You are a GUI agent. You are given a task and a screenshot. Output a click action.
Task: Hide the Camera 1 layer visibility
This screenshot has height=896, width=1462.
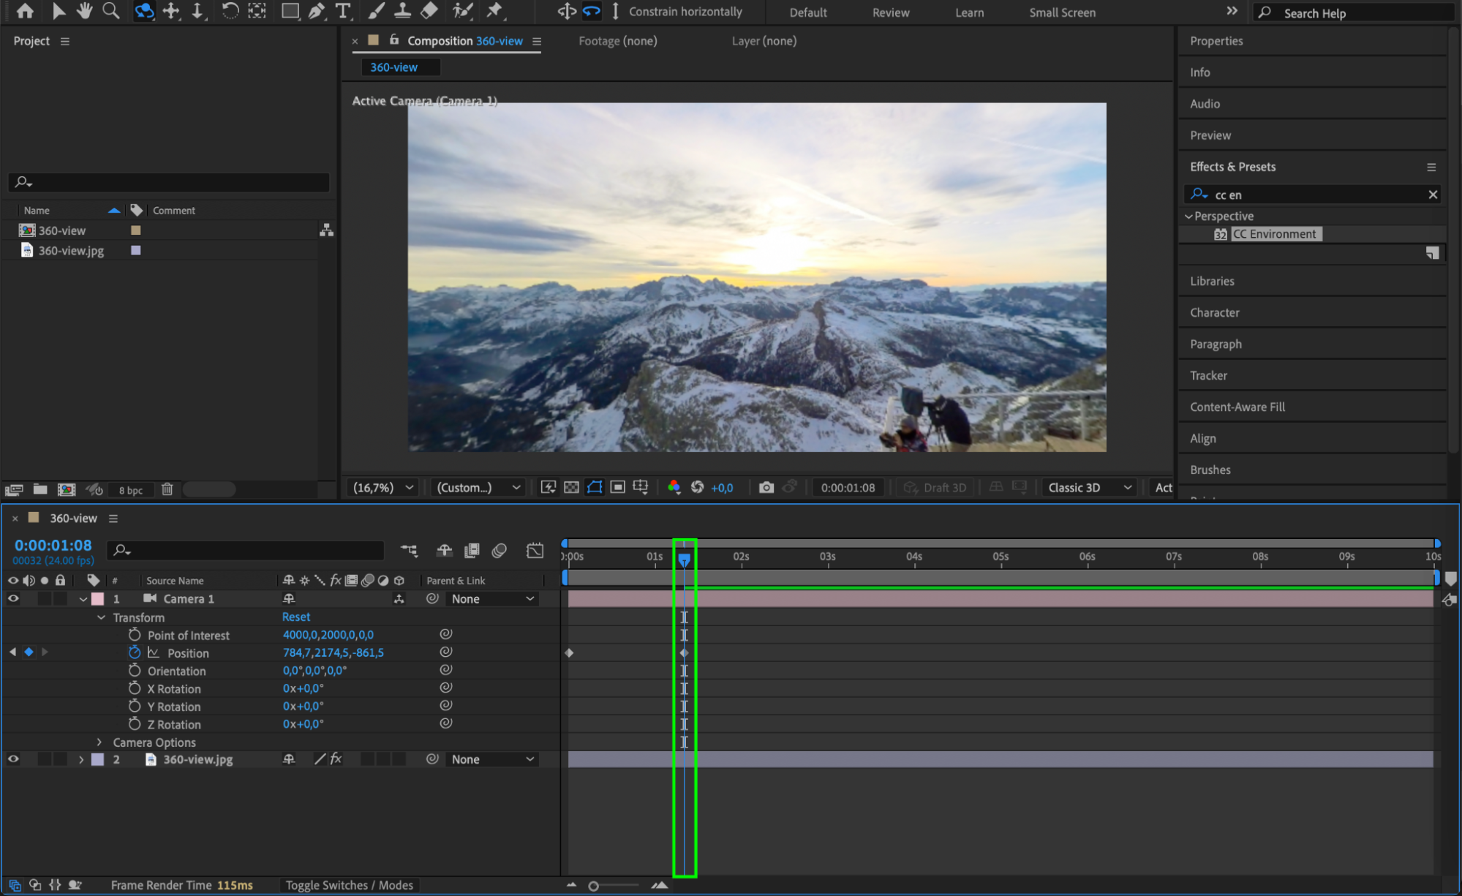click(13, 598)
